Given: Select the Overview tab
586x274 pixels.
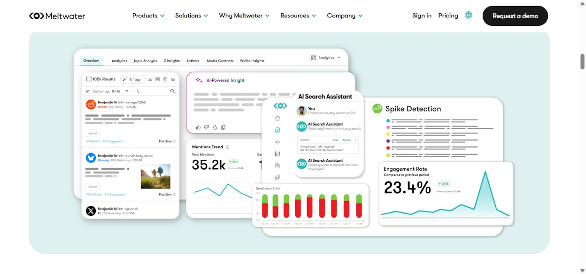Looking at the screenshot, I should tap(91, 61).
